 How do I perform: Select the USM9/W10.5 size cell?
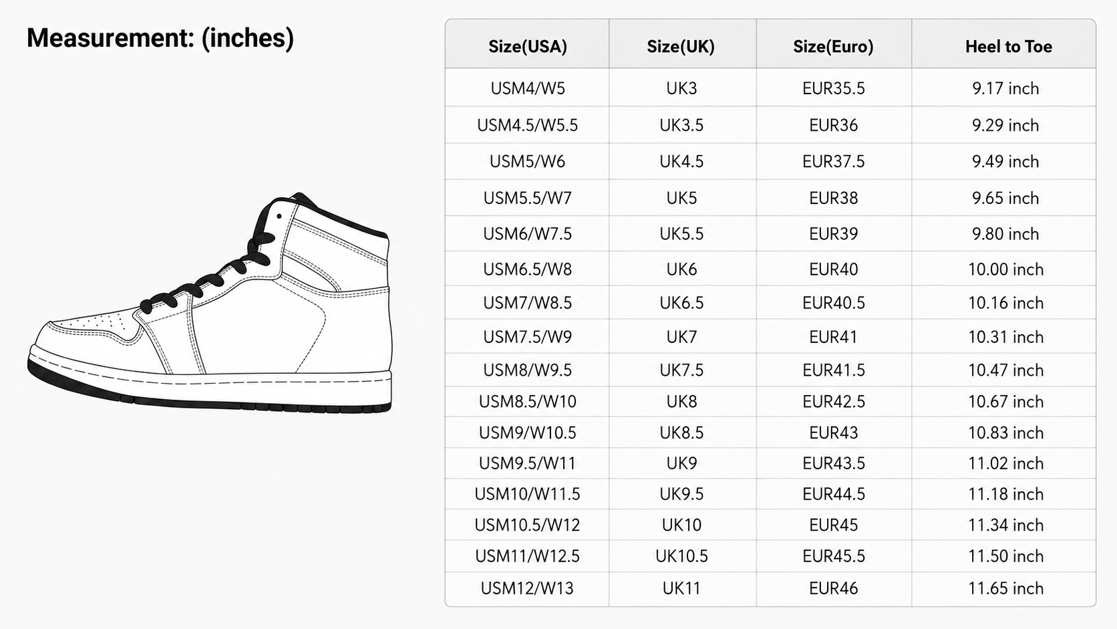click(x=528, y=432)
